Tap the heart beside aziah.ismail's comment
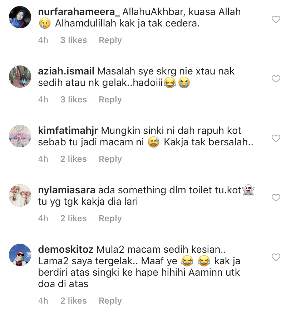Viewport: 296px width, 314px height. point(276,79)
